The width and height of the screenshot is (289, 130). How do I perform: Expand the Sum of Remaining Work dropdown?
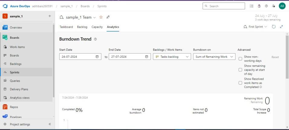(x=214, y=57)
